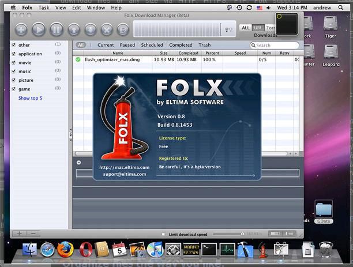Sort by the Name column header
This screenshot has width=353, height=267.
coord(118,53)
